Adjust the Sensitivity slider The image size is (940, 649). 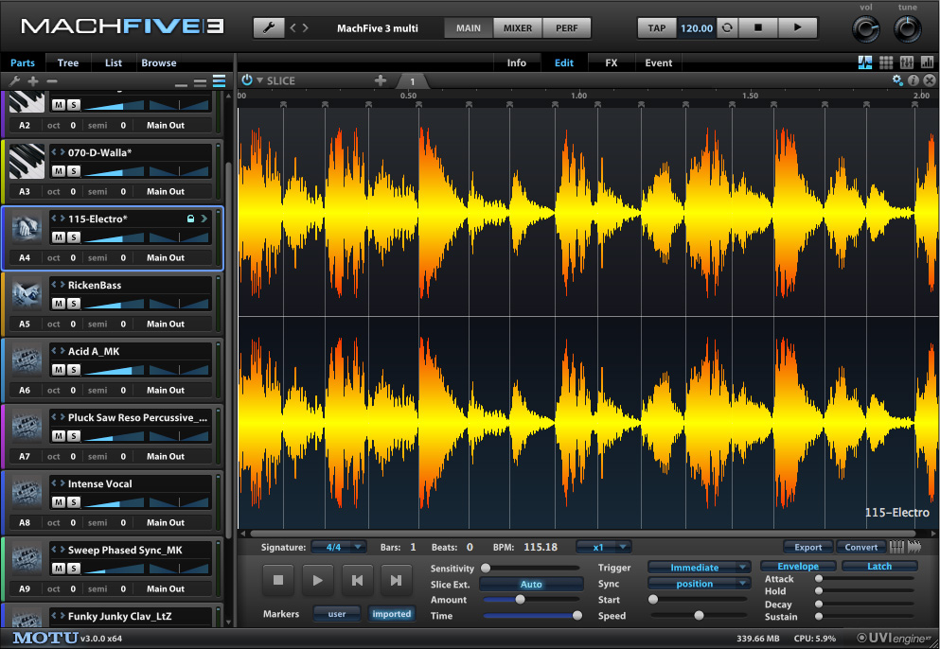coord(487,568)
